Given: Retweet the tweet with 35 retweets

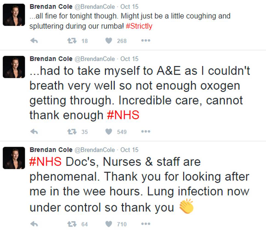Looking at the screenshot, I should tap(72, 132).
